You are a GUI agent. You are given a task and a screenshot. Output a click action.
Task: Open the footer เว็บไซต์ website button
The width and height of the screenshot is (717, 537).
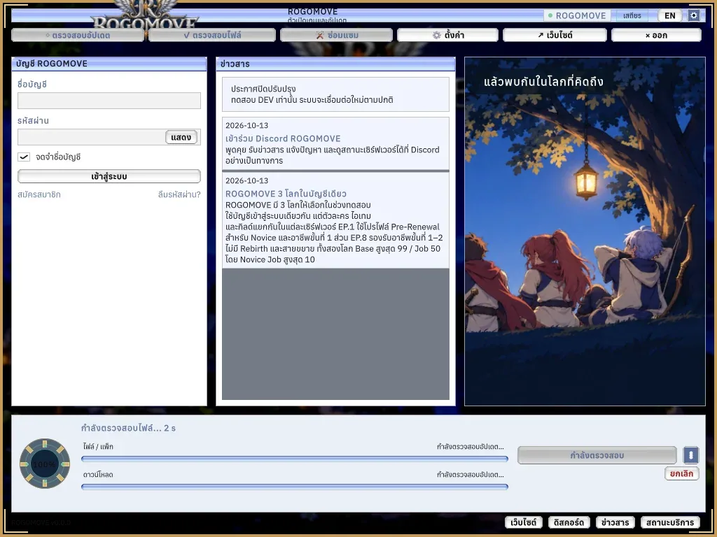pyautogui.click(x=523, y=522)
